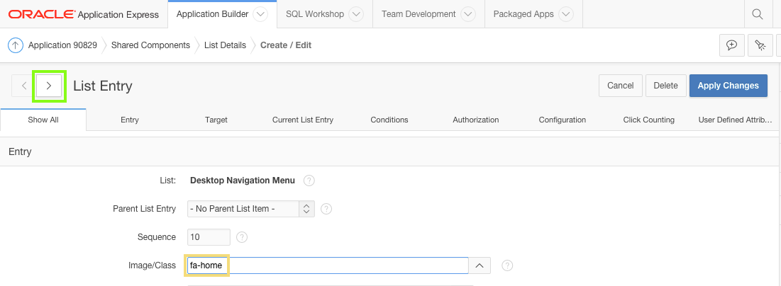Click help icon for Image/Class field

click(x=507, y=265)
